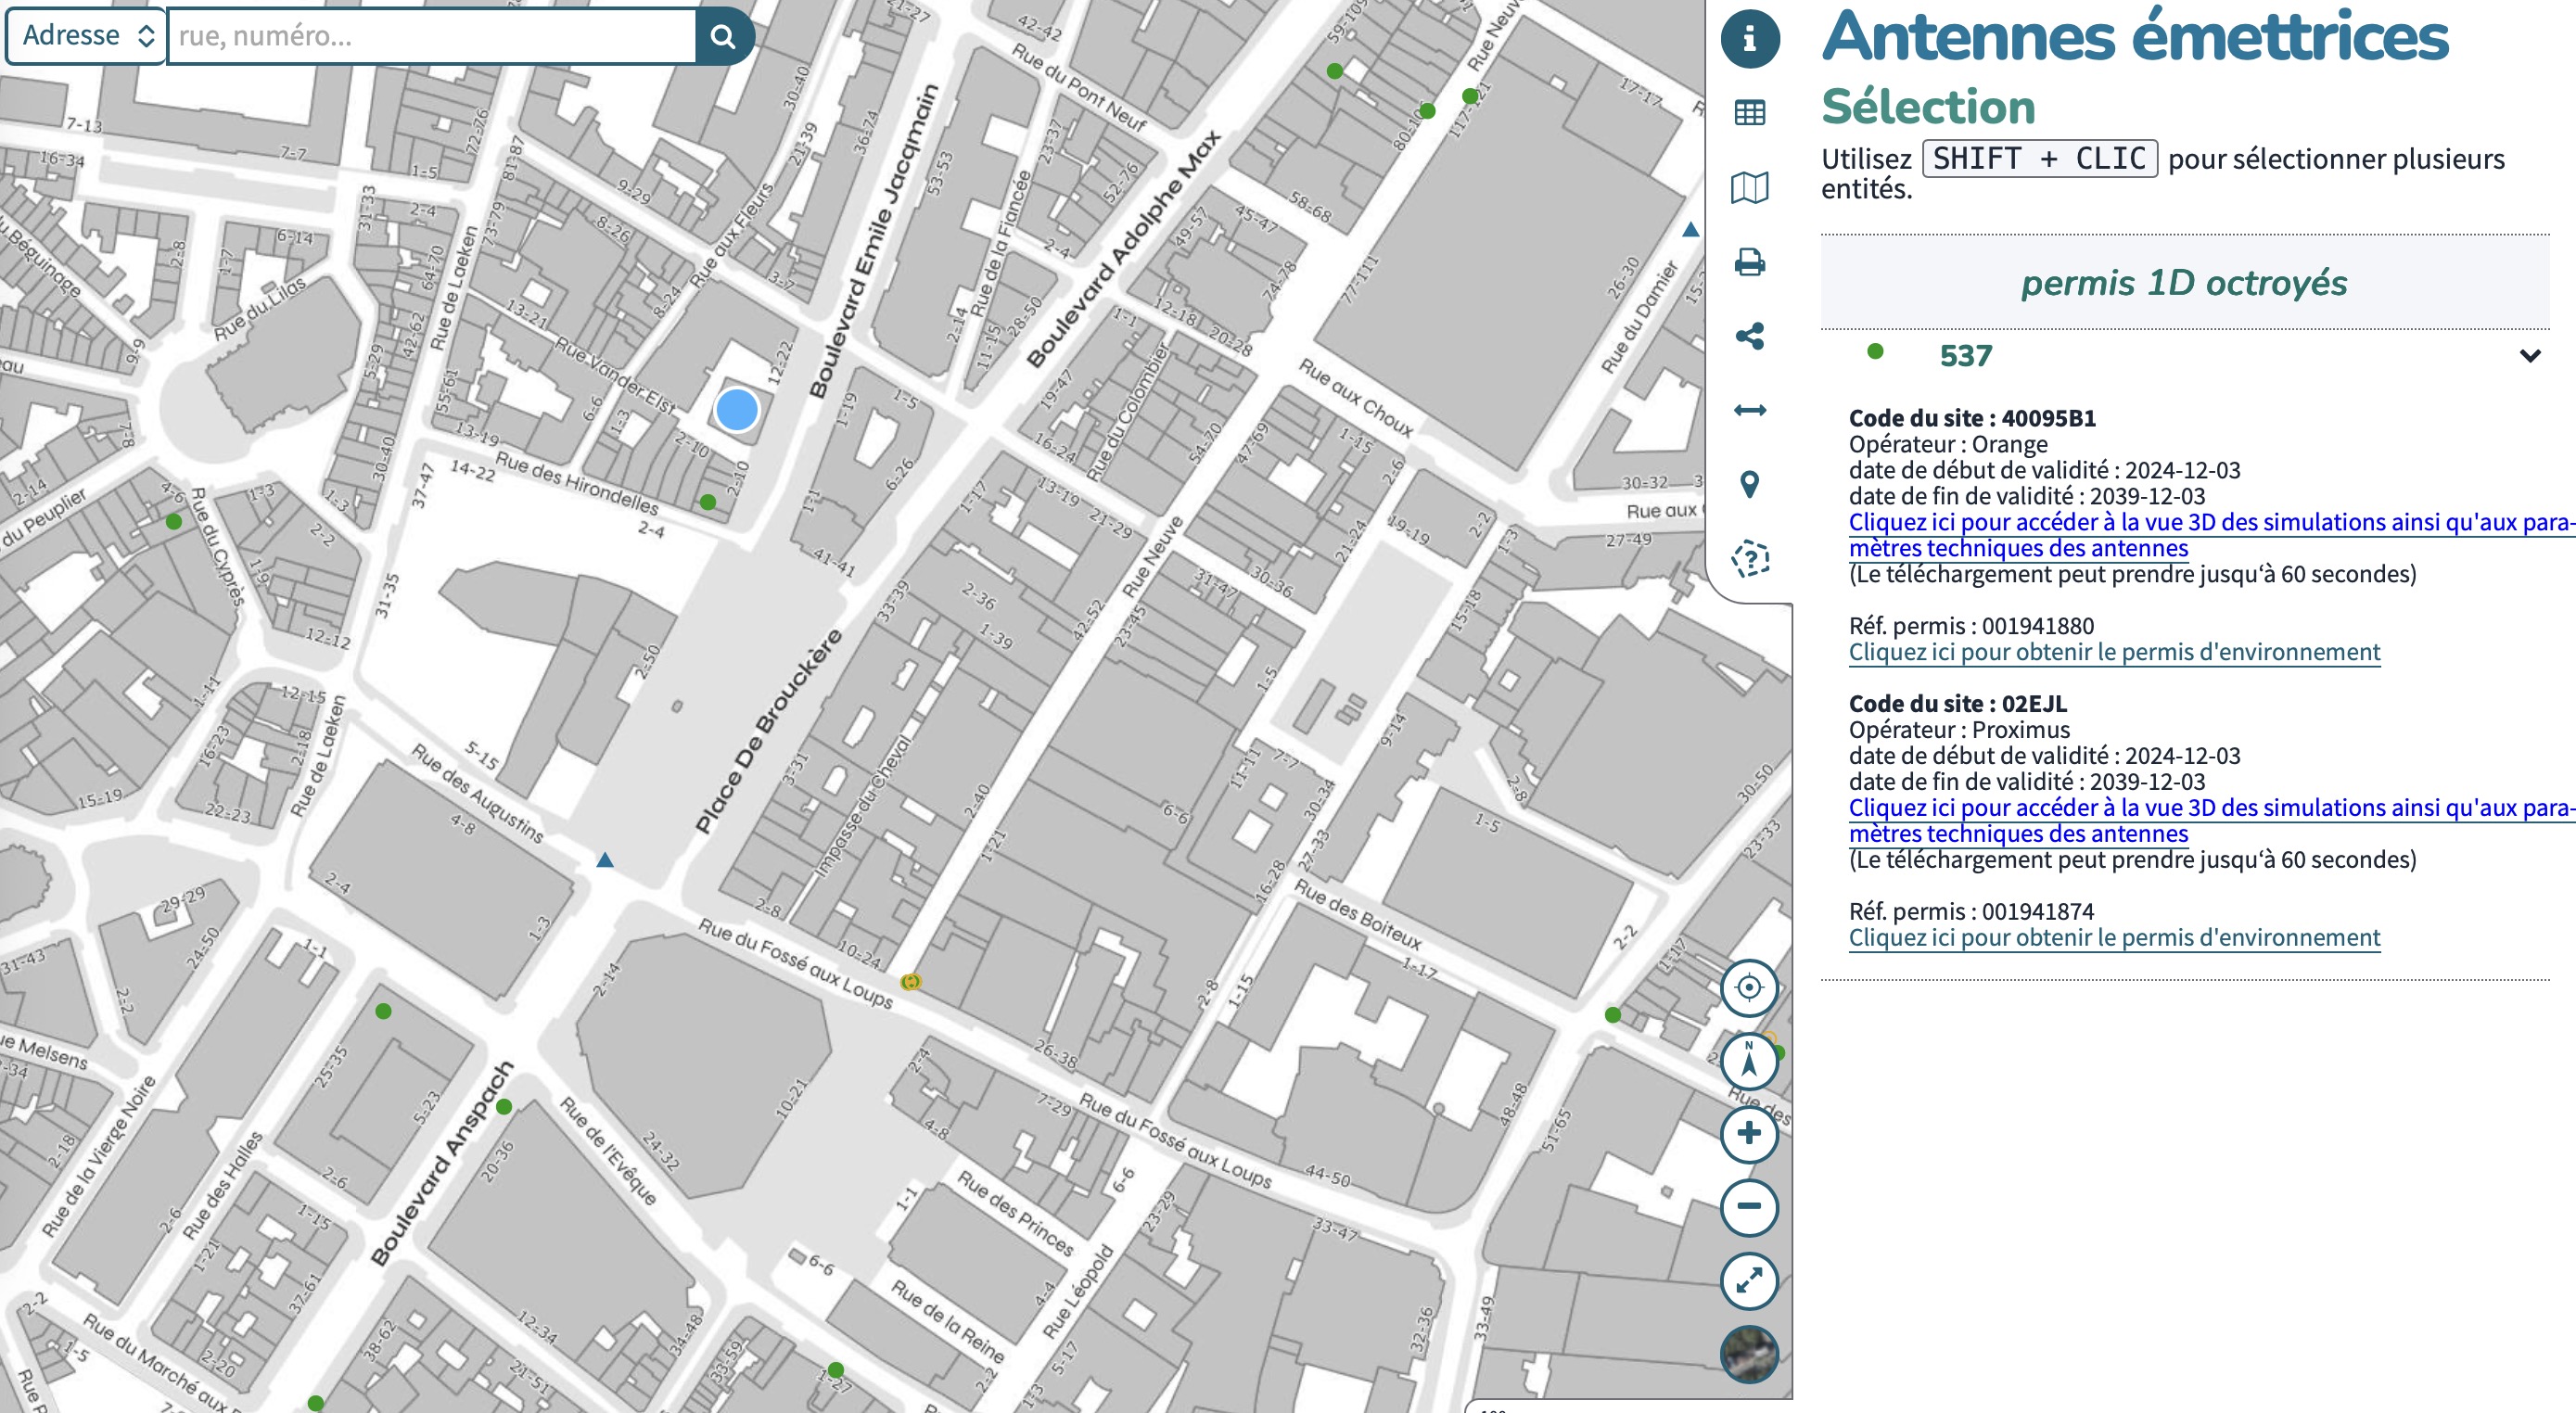Collapse the 537 permit entry chevron
The height and width of the screenshot is (1413, 2576).
(x=2529, y=356)
